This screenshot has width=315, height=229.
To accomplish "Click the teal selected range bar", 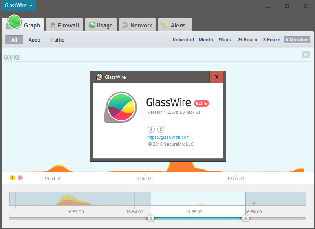I will coord(198,218).
